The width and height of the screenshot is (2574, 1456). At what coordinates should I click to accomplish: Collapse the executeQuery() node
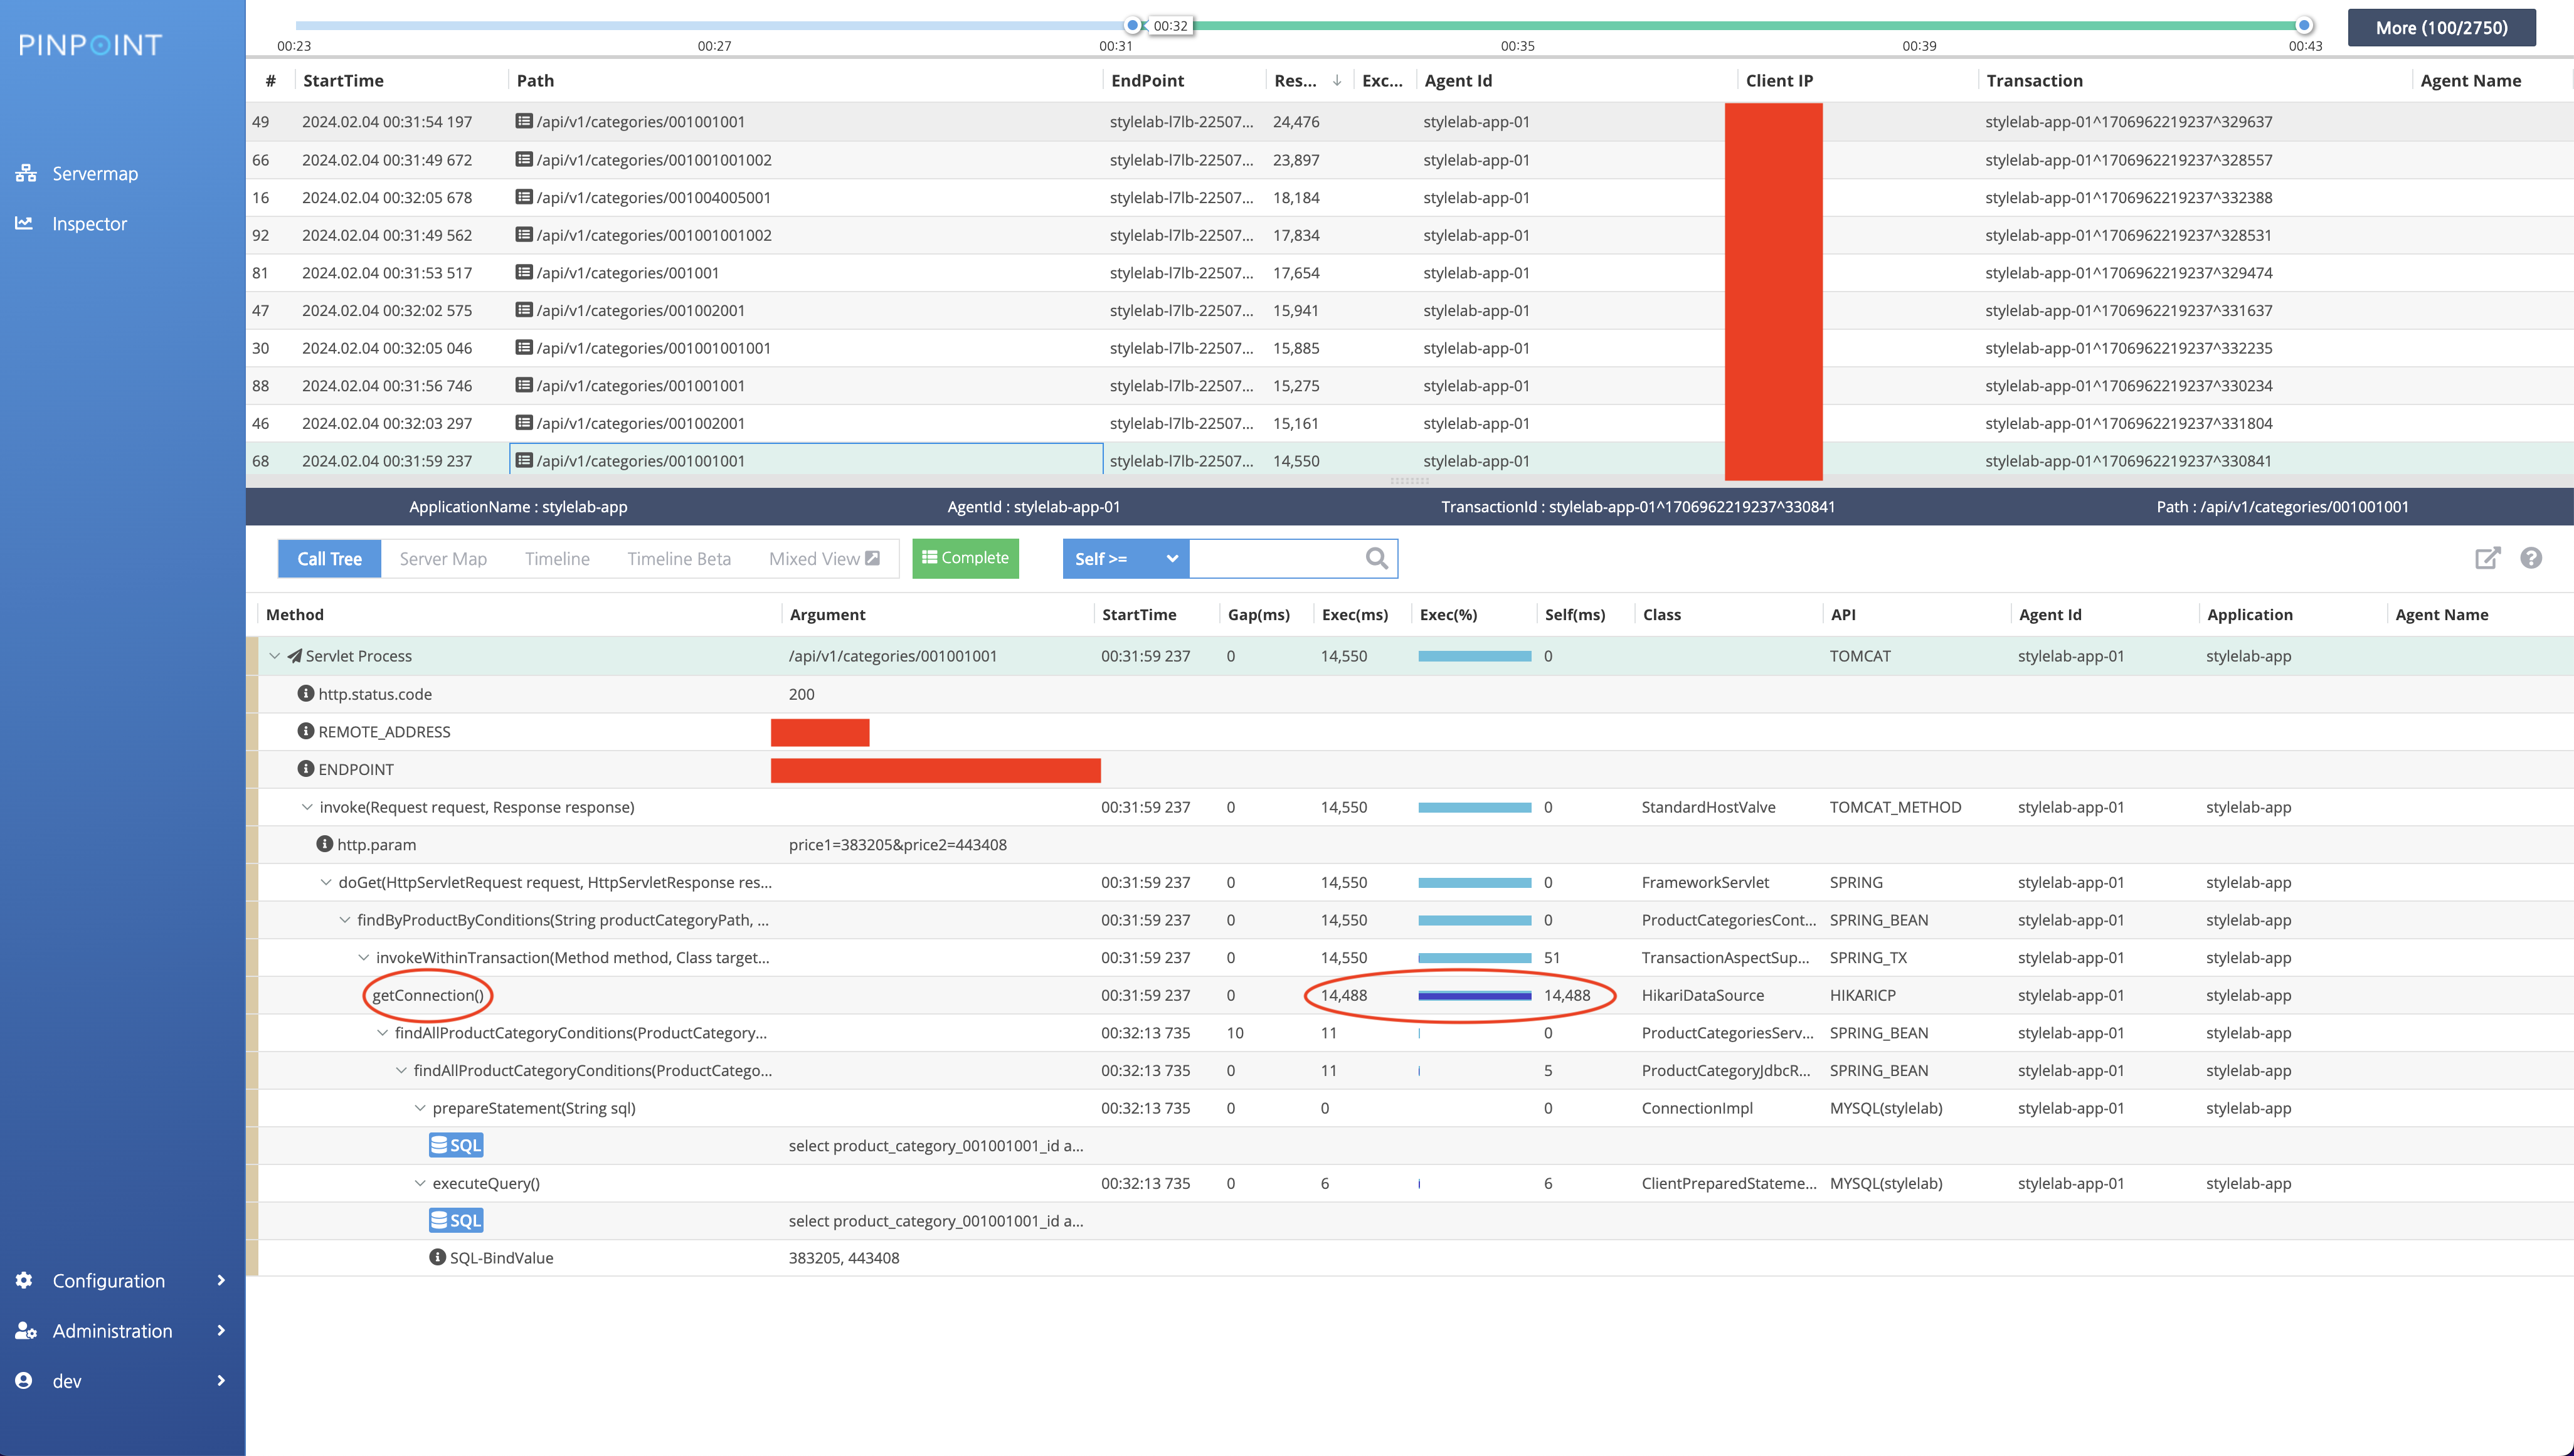tap(420, 1183)
